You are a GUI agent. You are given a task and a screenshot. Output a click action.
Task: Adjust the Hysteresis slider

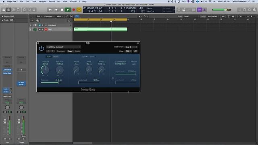coord(51,82)
